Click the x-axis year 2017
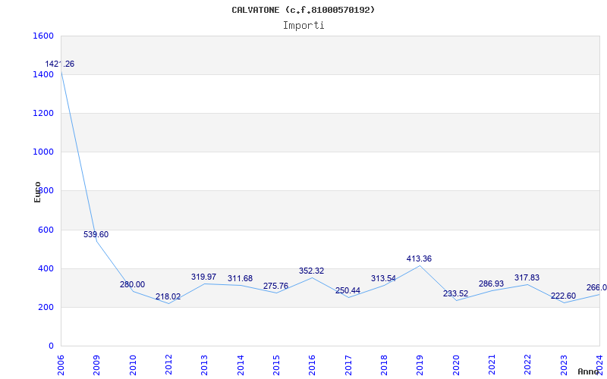This screenshot has width=607, height=379. [x=348, y=365]
